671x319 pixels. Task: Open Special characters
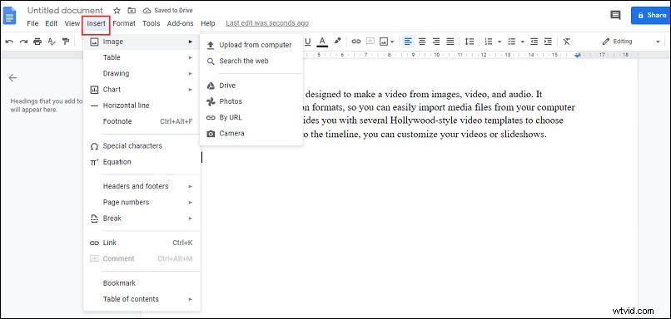tap(142, 146)
